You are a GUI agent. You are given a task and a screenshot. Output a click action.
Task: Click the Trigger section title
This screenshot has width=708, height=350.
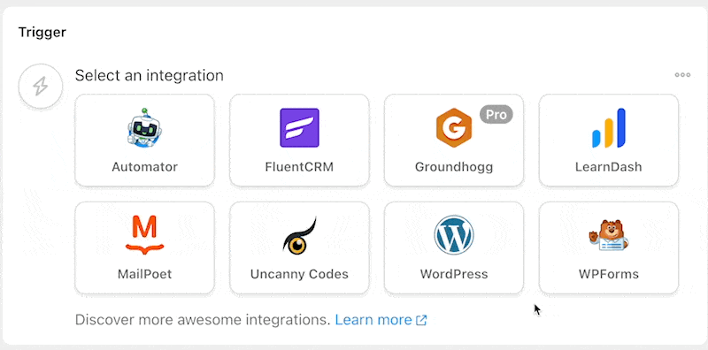(42, 33)
